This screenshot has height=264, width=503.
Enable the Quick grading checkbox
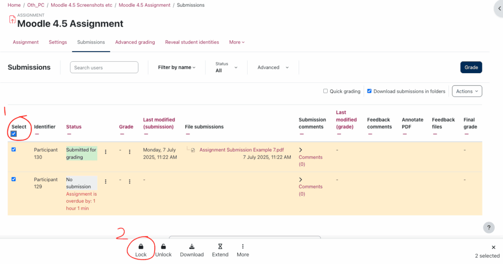click(x=325, y=91)
